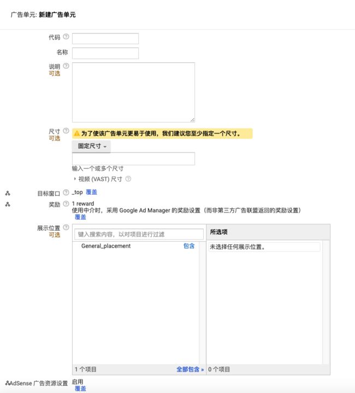Image resolution: width=355 pixels, height=393 pixels.
Task: Click the help icon next to 奖励
Action: 66,204
